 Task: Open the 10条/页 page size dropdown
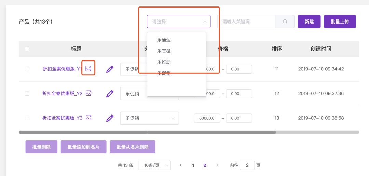[x=154, y=165]
